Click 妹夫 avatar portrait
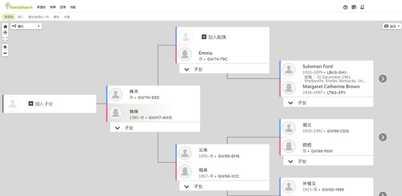Viewport: 402px width, 196px height. (116, 95)
